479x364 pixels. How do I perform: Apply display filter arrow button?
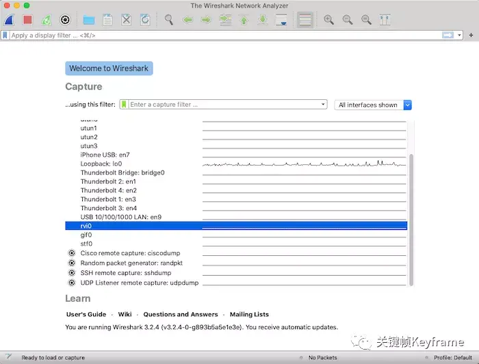(x=448, y=36)
